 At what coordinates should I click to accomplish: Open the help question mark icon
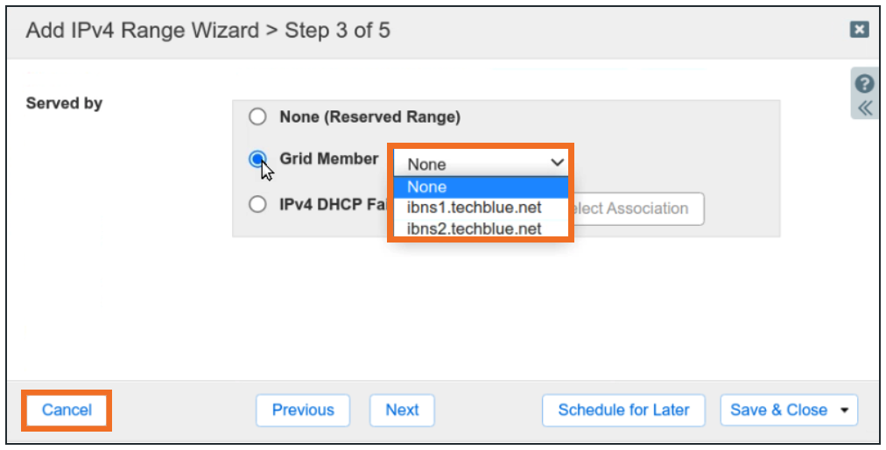[864, 84]
